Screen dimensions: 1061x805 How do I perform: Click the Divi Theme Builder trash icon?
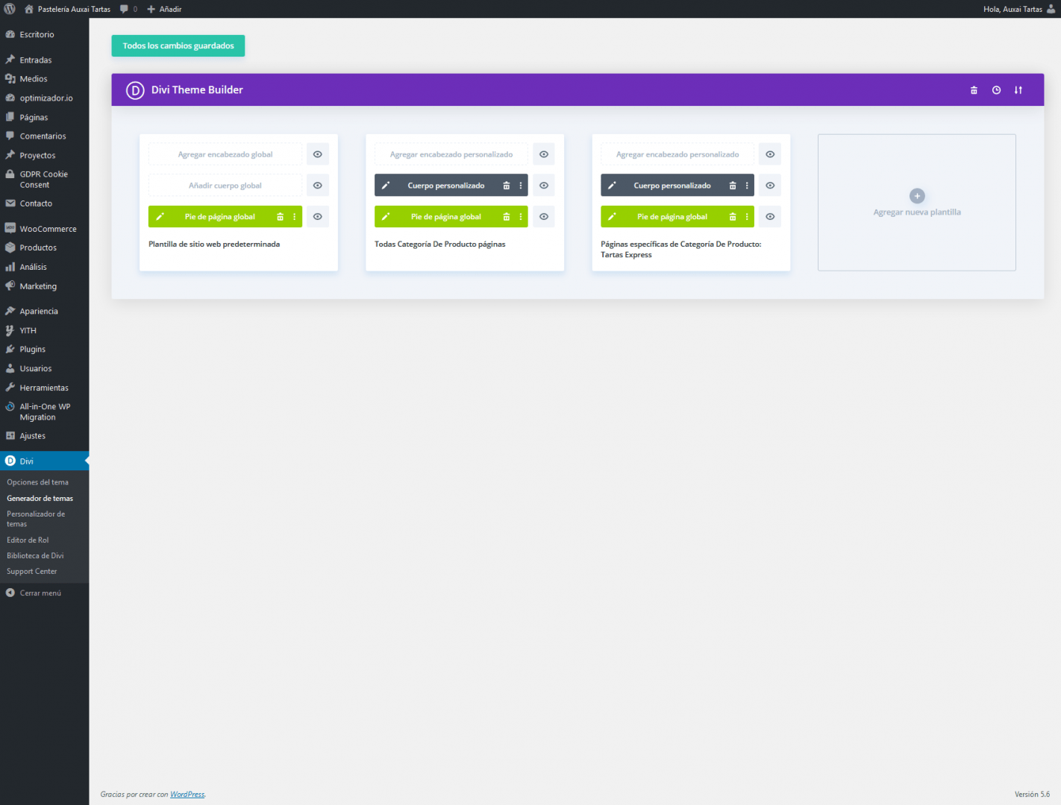coord(974,90)
